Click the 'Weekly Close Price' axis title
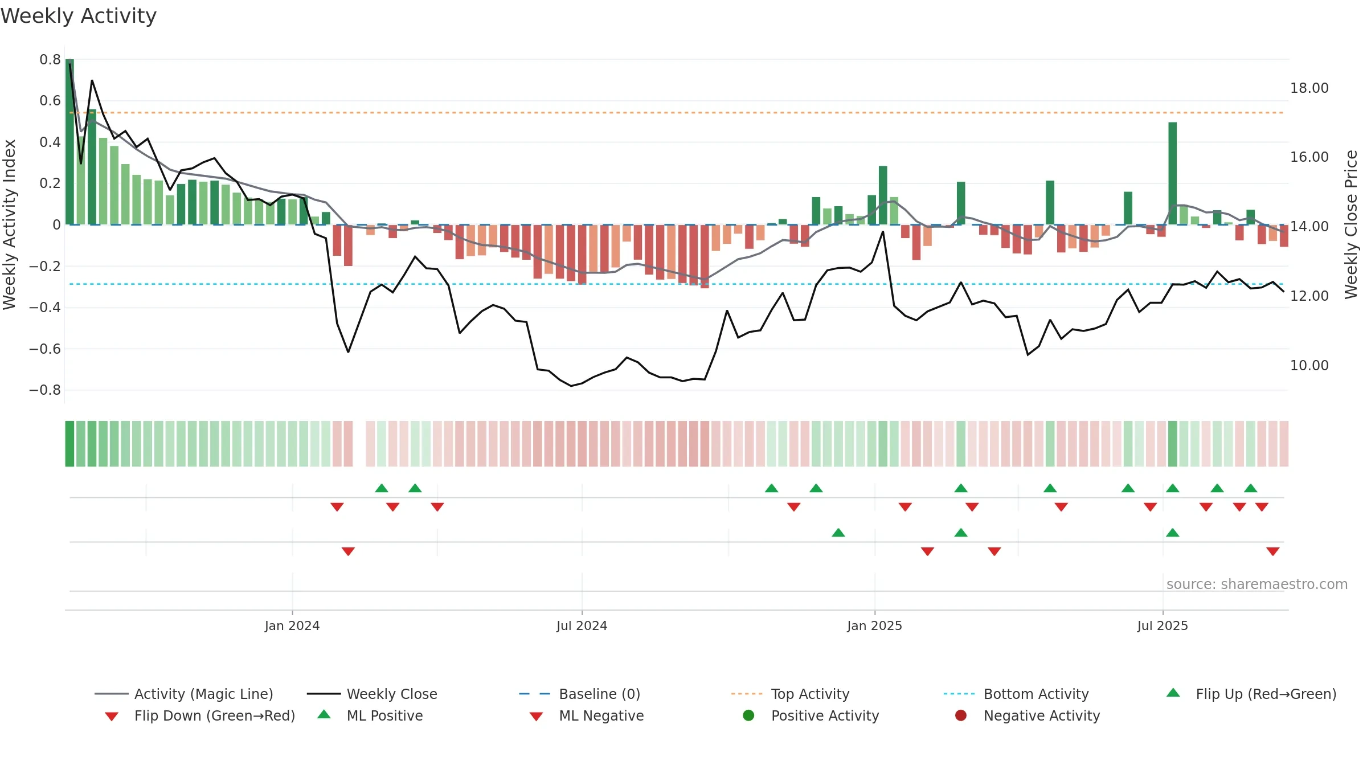This screenshot has height=769, width=1367. pos(1351,225)
